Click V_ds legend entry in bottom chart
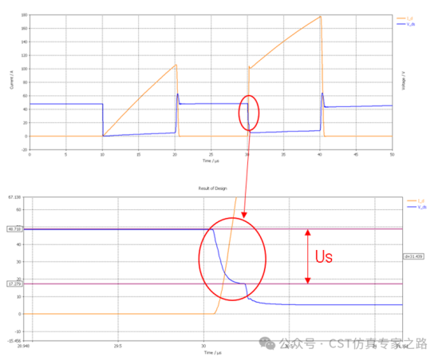442x361 pixels. pos(417,207)
